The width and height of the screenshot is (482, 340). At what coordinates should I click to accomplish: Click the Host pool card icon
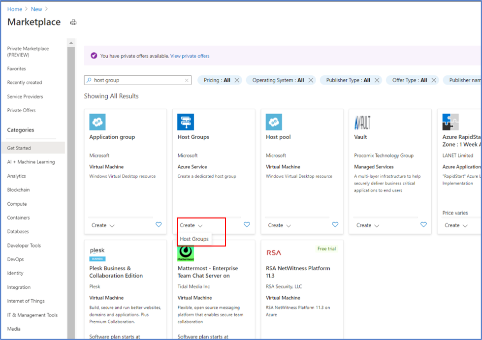274,122
